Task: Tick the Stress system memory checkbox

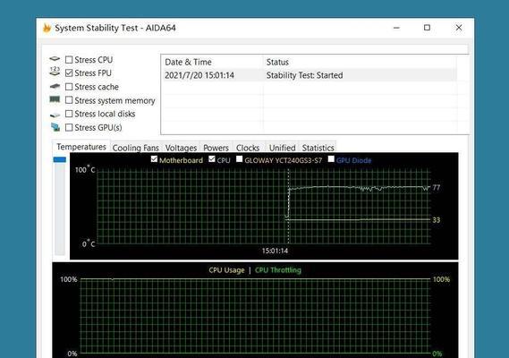Action: click(69, 100)
